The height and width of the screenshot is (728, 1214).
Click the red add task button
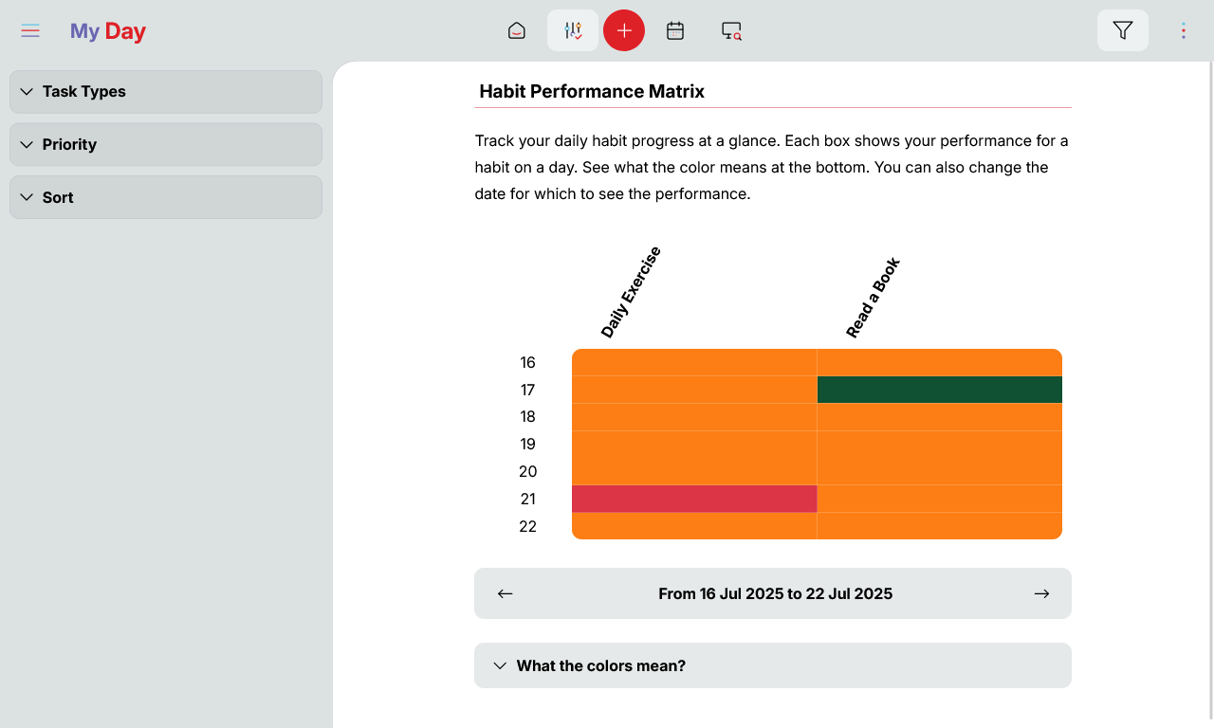(624, 31)
